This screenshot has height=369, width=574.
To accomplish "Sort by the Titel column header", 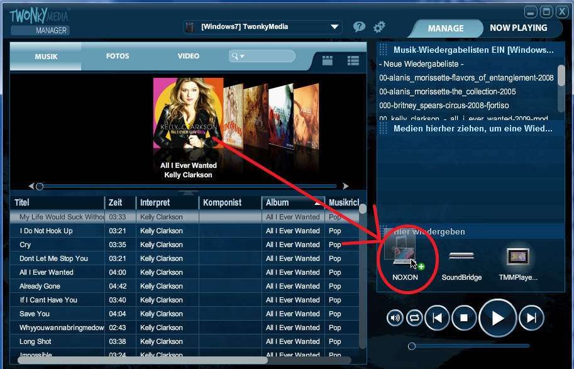I will [57, 202].
